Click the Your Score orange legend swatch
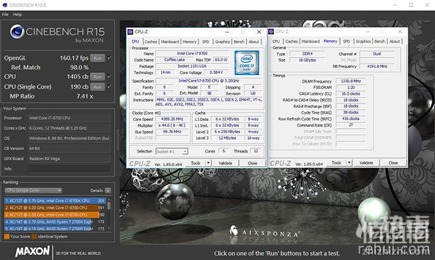 click(x=6, y=237)
